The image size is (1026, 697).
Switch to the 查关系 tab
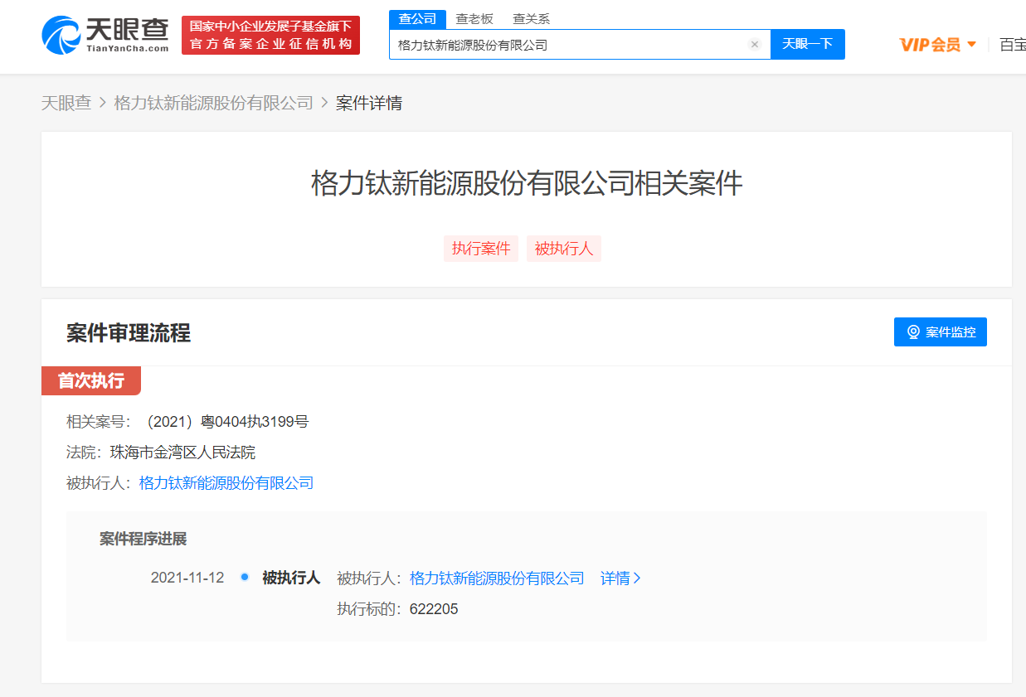531,19
